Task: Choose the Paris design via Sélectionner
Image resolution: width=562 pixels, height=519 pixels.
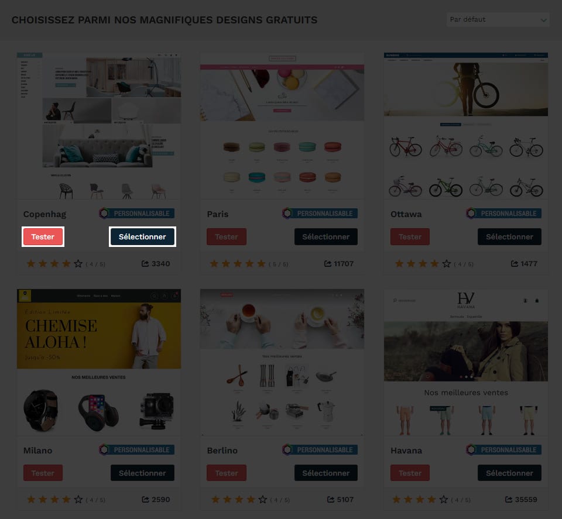Action: (326, 237)
